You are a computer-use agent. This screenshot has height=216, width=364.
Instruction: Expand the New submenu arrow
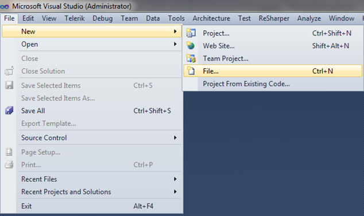coord(175,32)
